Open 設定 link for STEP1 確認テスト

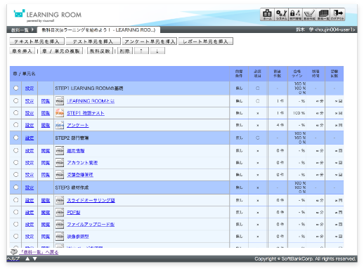coord(30,113)
